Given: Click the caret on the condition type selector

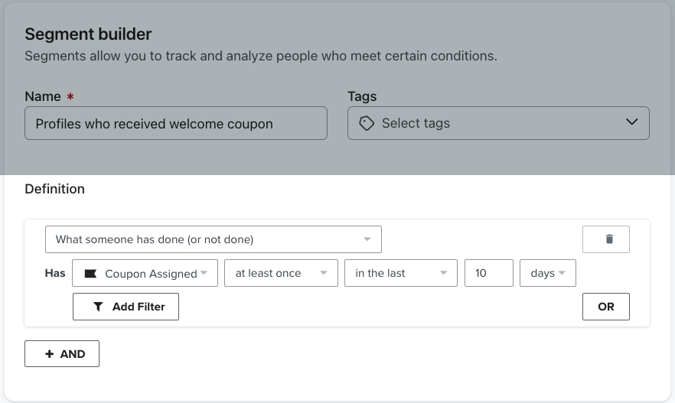Looking at the screenshot, I should click(x=367, y=239).
